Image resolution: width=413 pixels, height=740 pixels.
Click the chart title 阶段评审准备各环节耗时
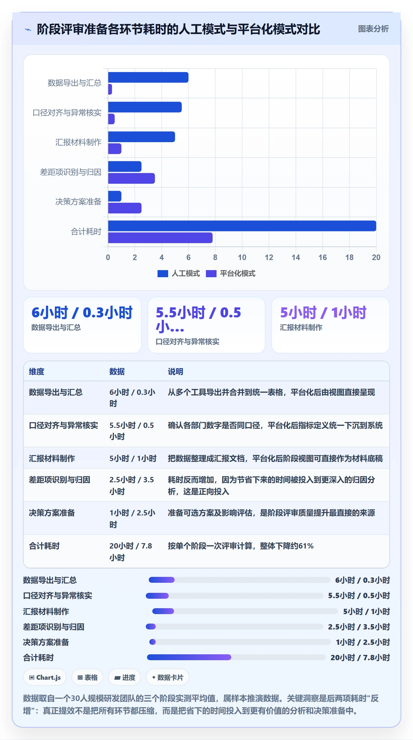178,29
